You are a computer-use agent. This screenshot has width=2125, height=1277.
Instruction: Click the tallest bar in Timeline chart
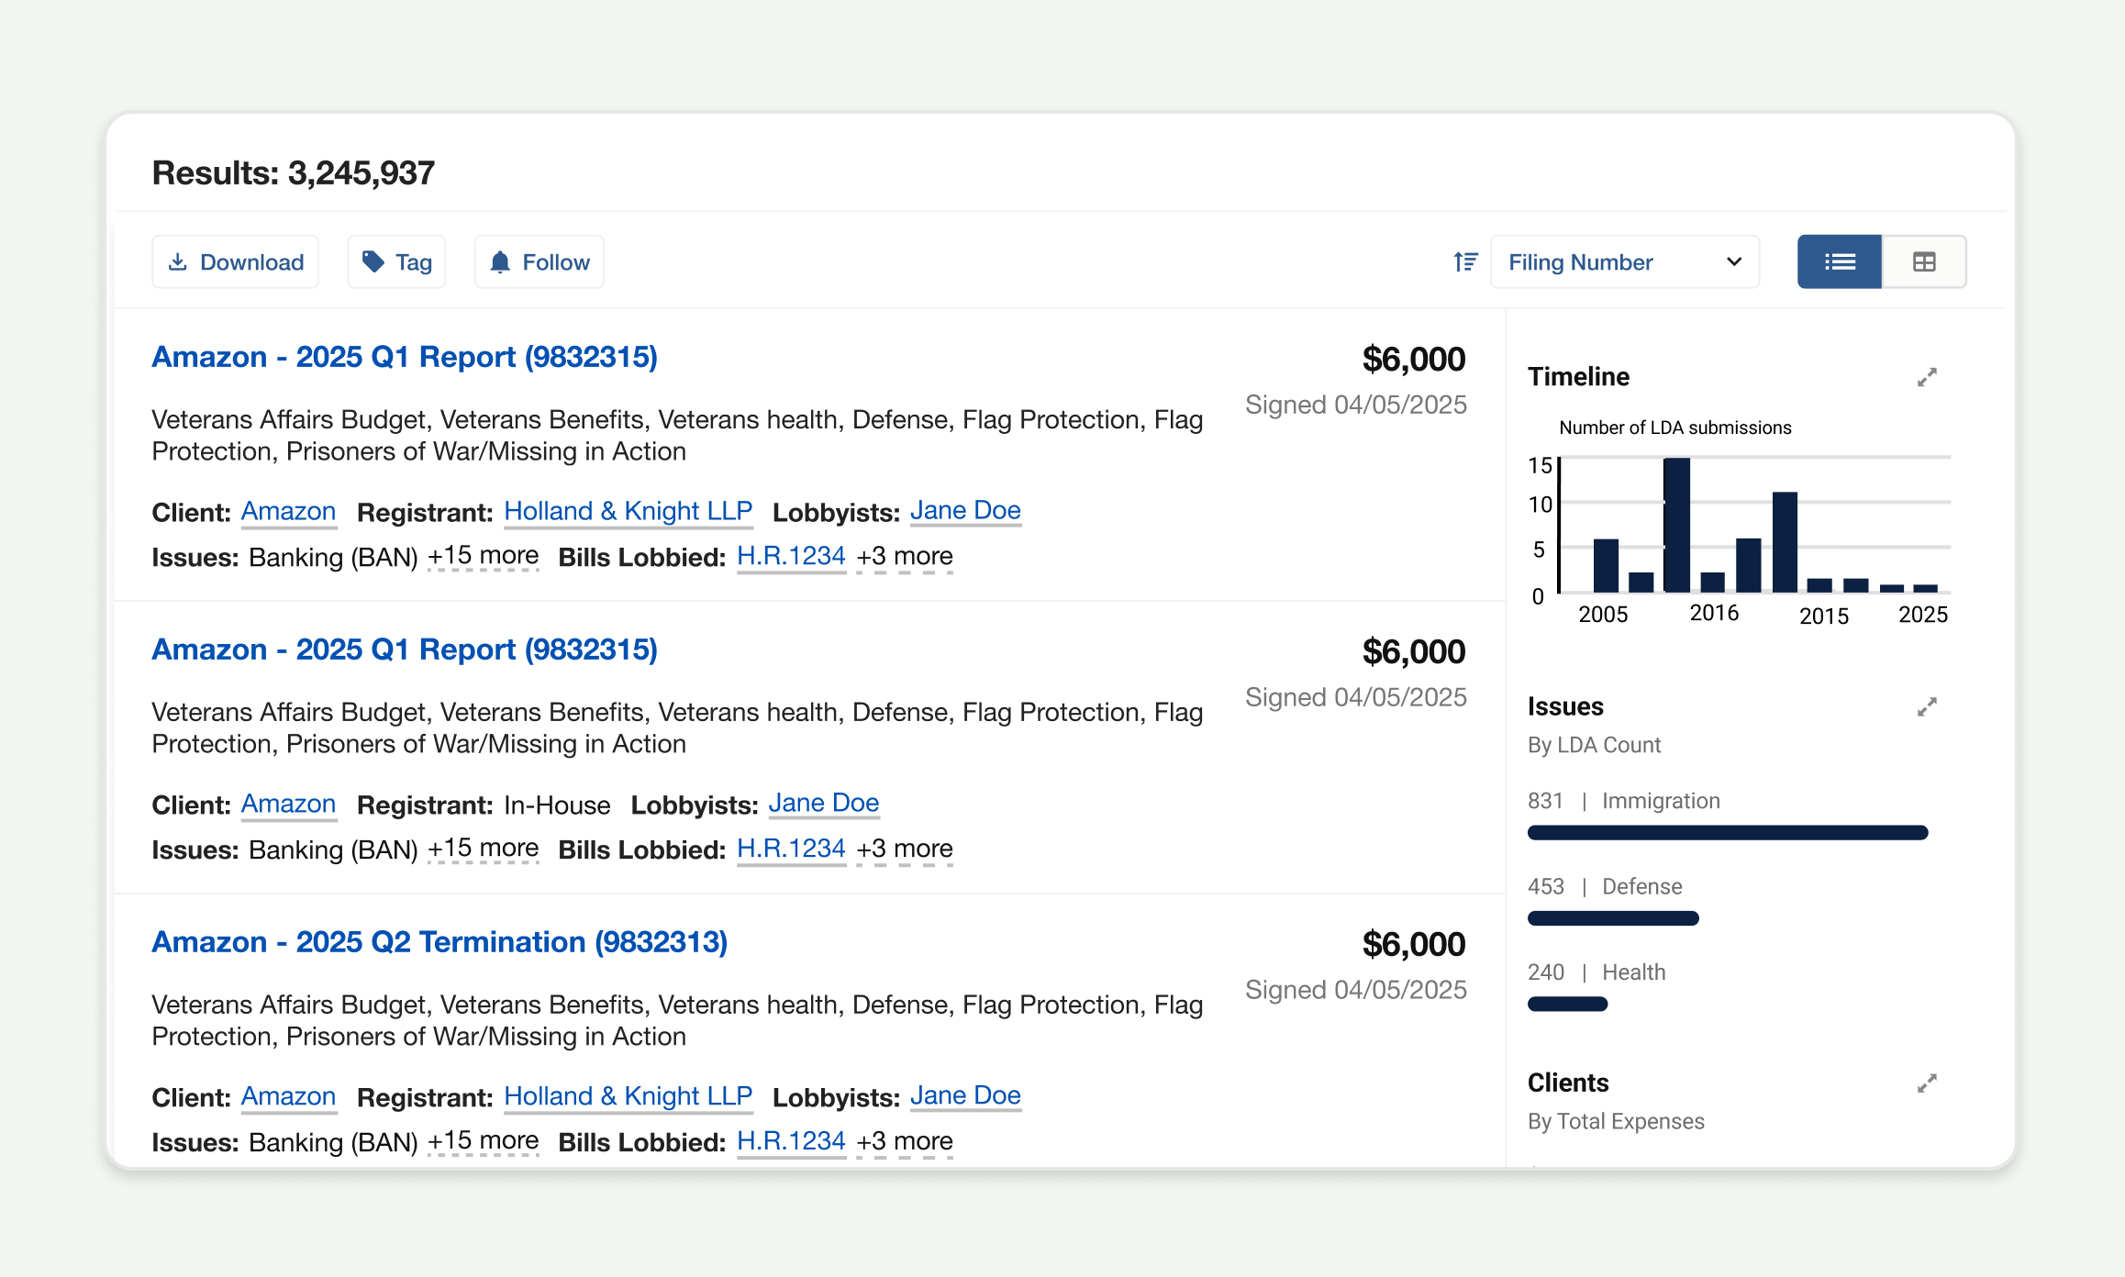point(1676,525)
